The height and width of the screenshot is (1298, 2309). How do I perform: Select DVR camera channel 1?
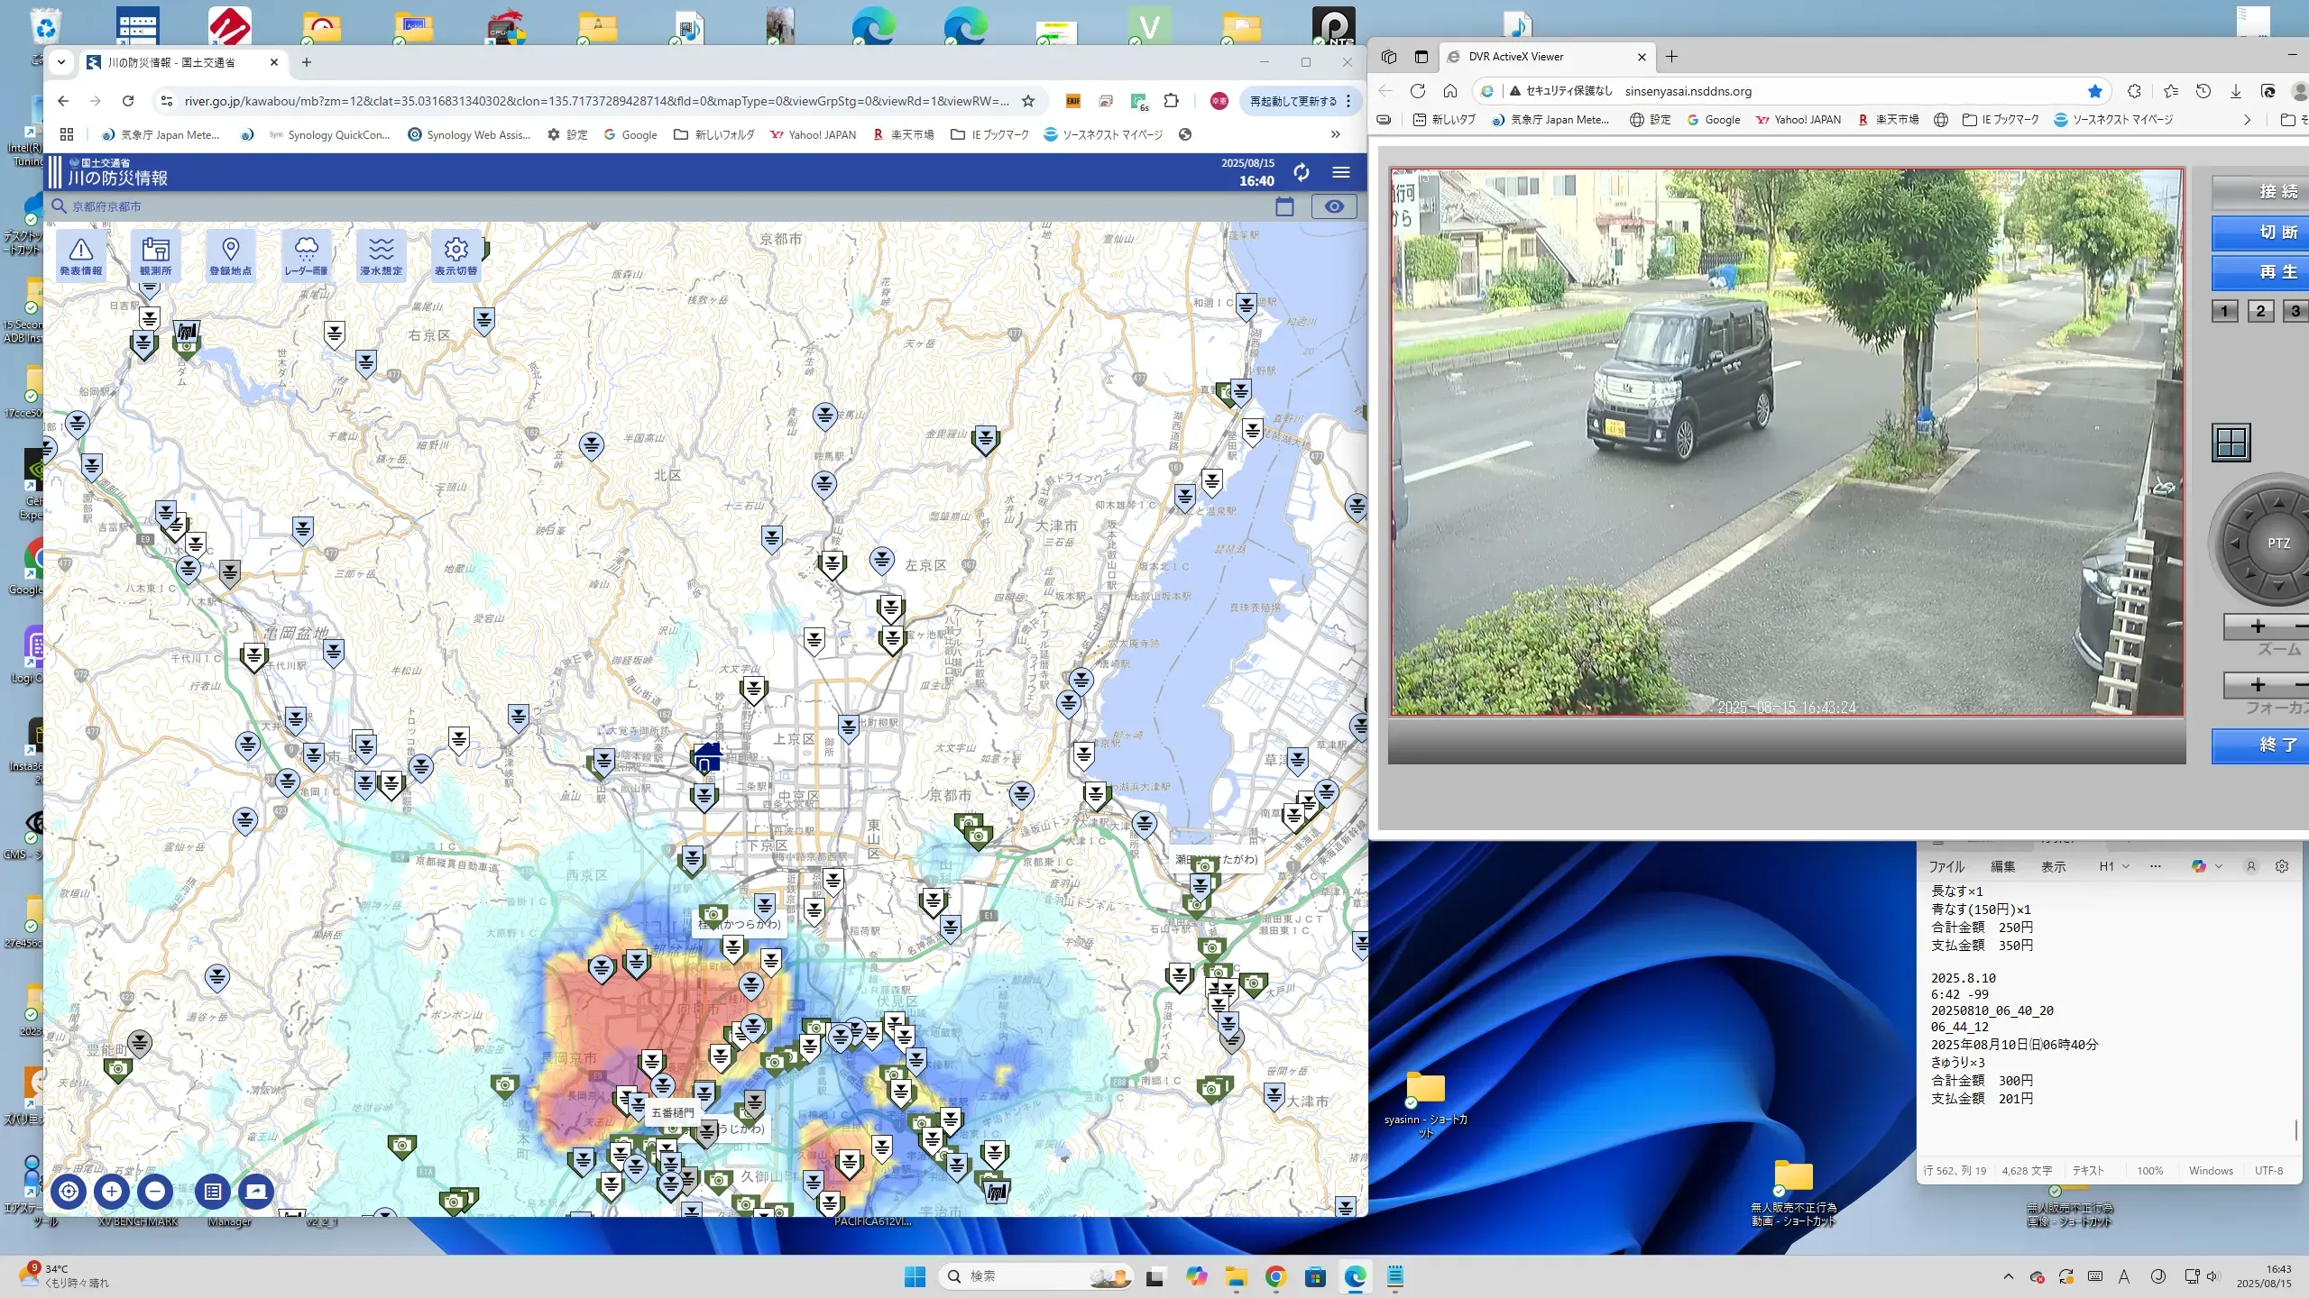pyautogui.click(x=2224, y=312)
